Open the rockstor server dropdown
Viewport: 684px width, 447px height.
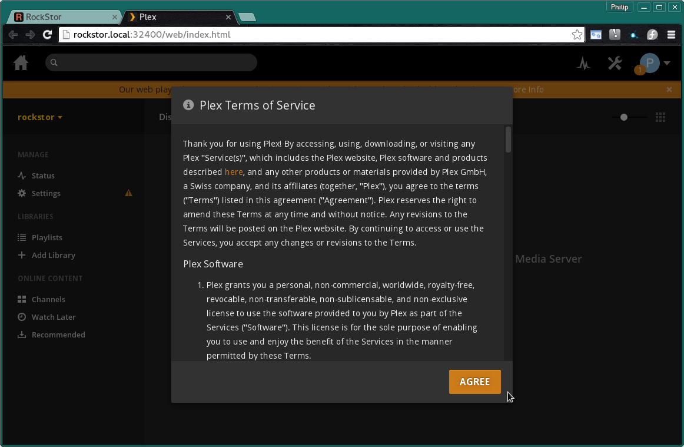(40, 117)
